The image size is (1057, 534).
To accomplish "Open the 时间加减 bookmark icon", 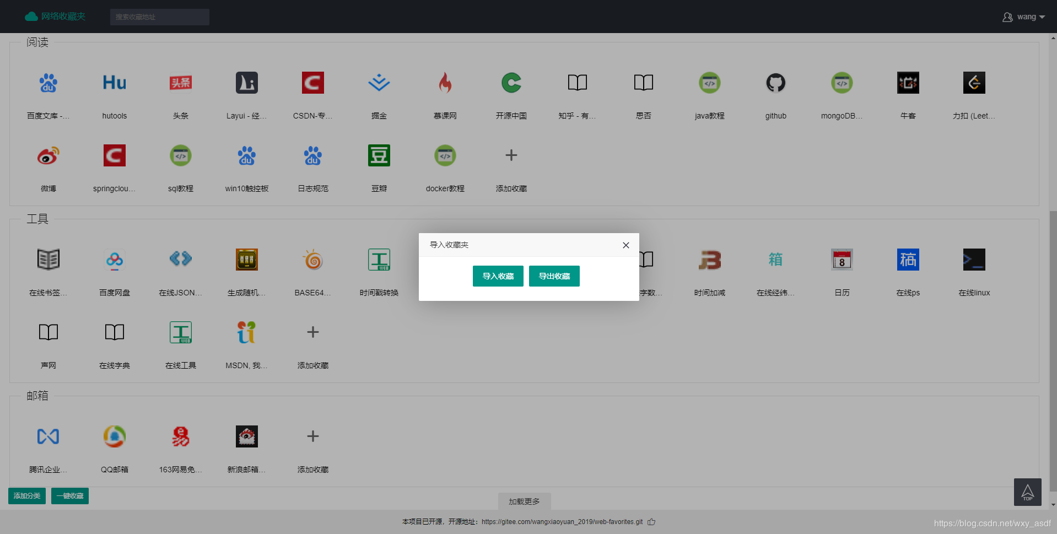I will tap(710, 260).
